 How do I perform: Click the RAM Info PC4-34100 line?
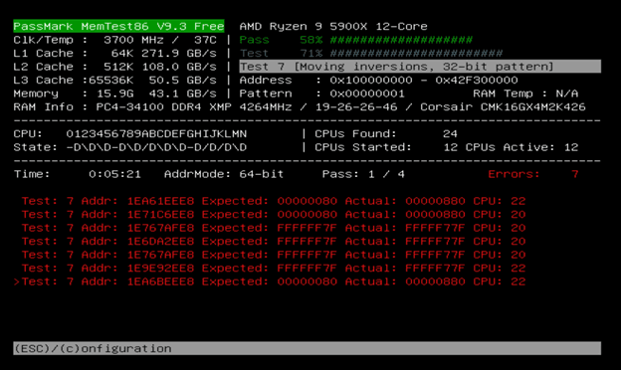[299, 106]
